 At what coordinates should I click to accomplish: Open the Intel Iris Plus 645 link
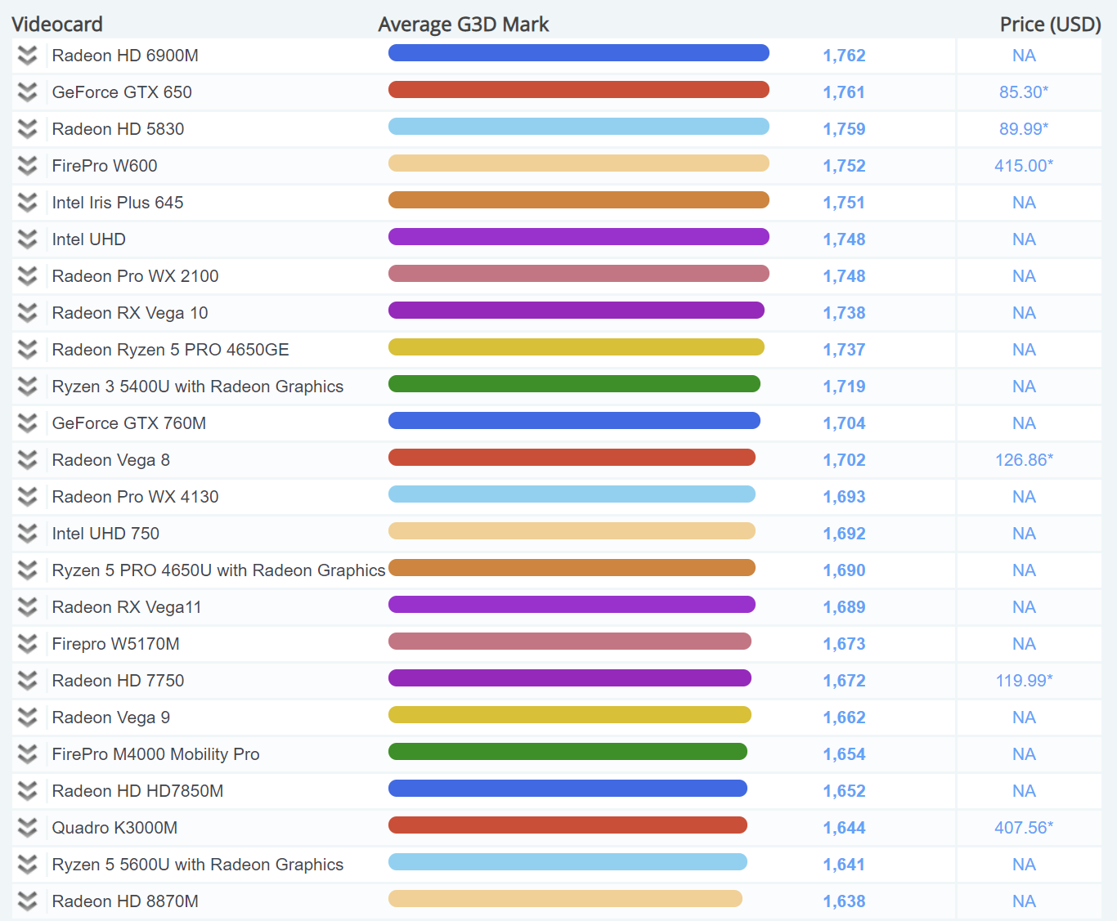(118, 203)
